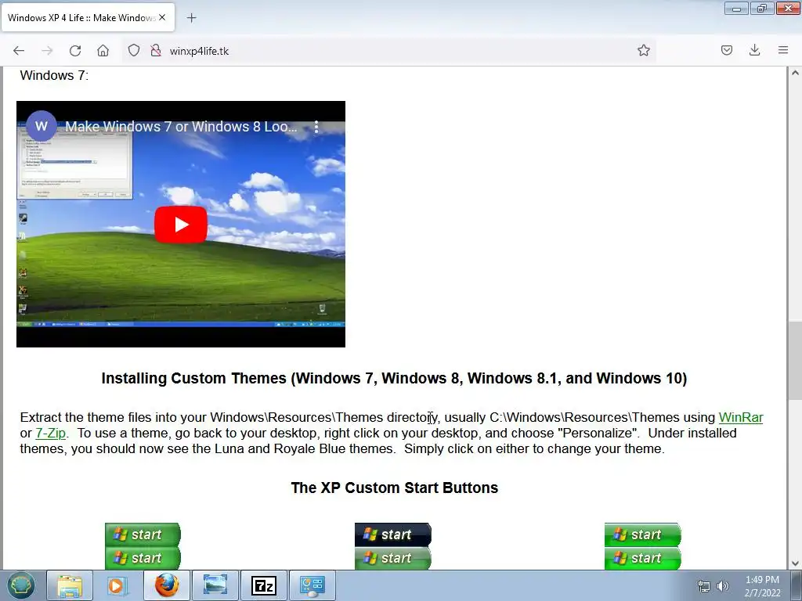
Task: Open tracking protection shield icon
Action: coord(133,50)
